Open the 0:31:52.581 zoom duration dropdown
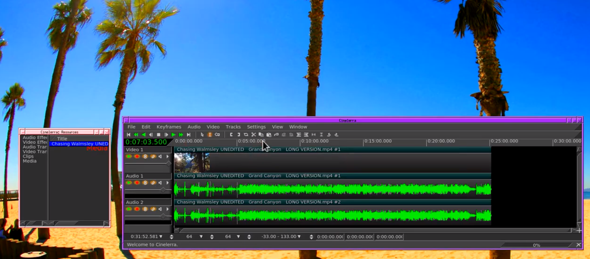Screen dimensions: 590x259 [161, 236]
